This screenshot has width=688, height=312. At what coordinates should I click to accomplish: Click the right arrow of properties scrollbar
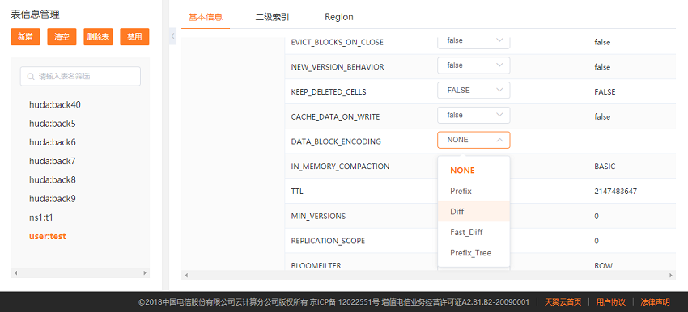point(671,275)
